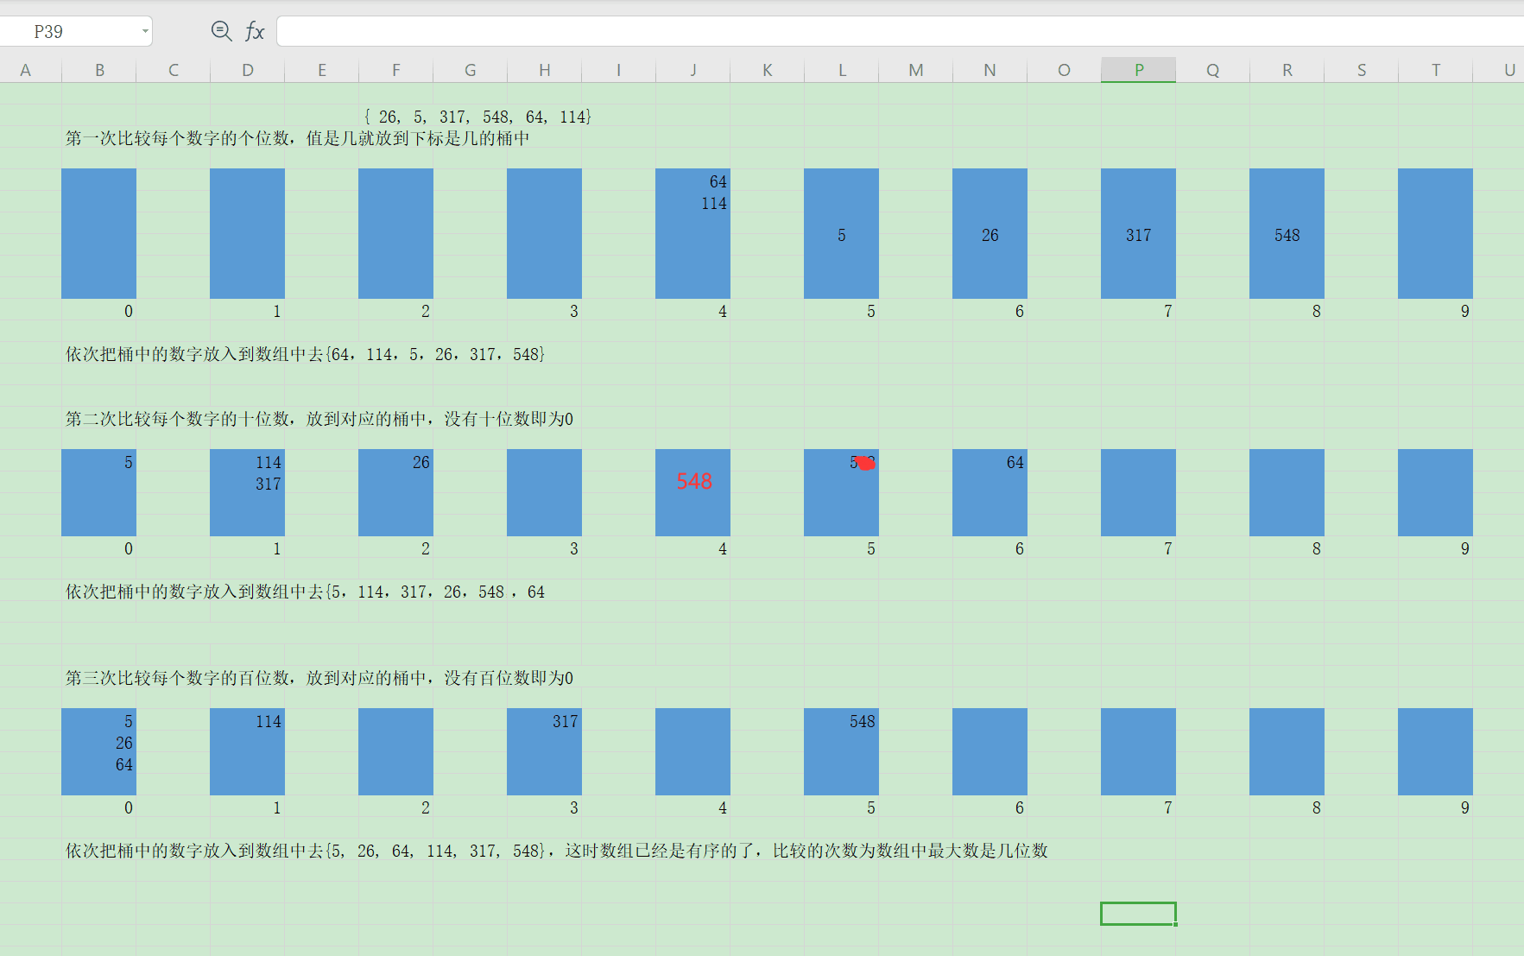
Task: Click 64 in the hundreds-digit bucket 0
Action: coord(124,764)
